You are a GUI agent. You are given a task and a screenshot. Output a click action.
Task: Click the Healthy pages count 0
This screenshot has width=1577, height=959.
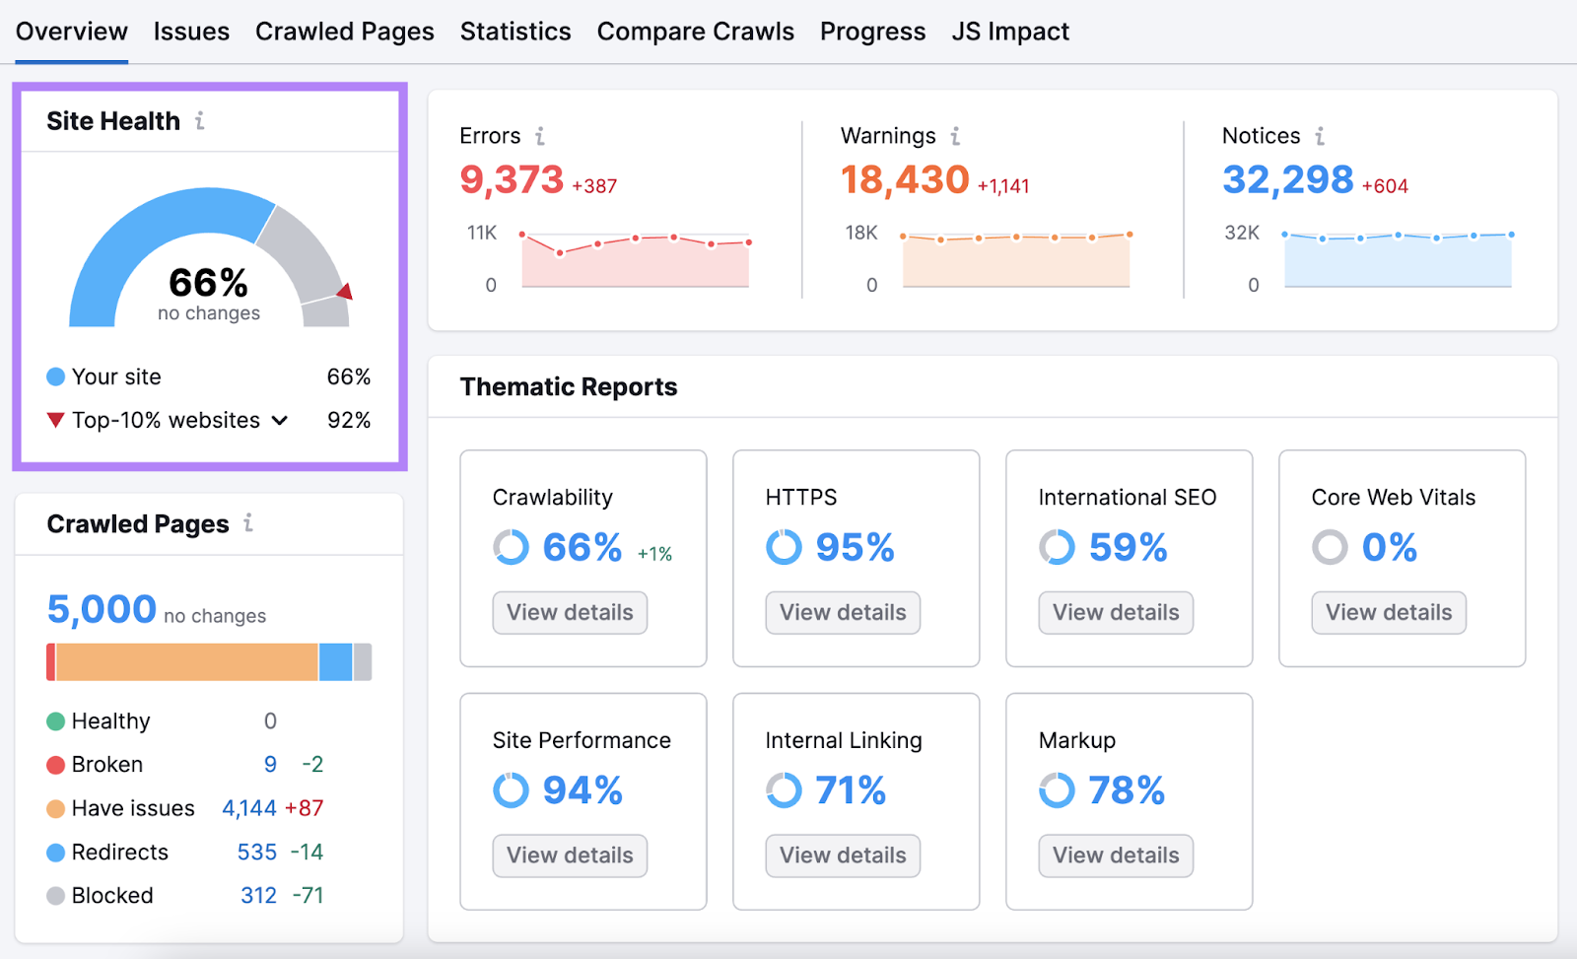tap(270, 721)
